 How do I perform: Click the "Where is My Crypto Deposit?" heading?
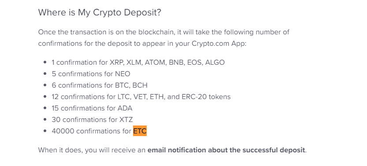point(100,12)
